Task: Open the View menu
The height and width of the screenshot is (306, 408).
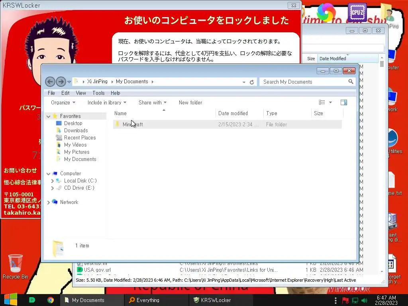Action: 81,93
